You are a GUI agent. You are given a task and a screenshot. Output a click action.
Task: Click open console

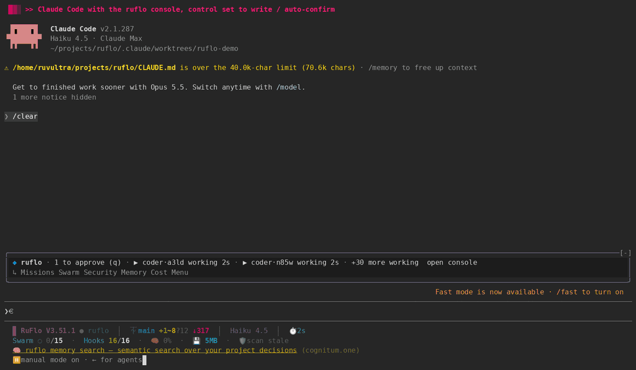[x=452, y=263]
